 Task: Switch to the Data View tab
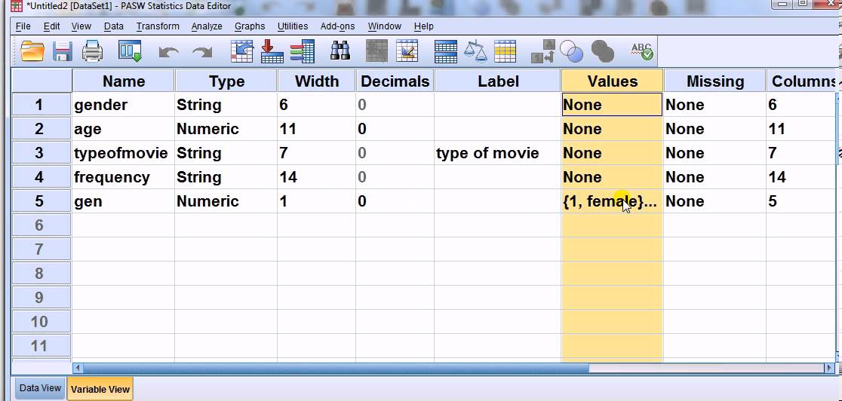coord(40,388)
